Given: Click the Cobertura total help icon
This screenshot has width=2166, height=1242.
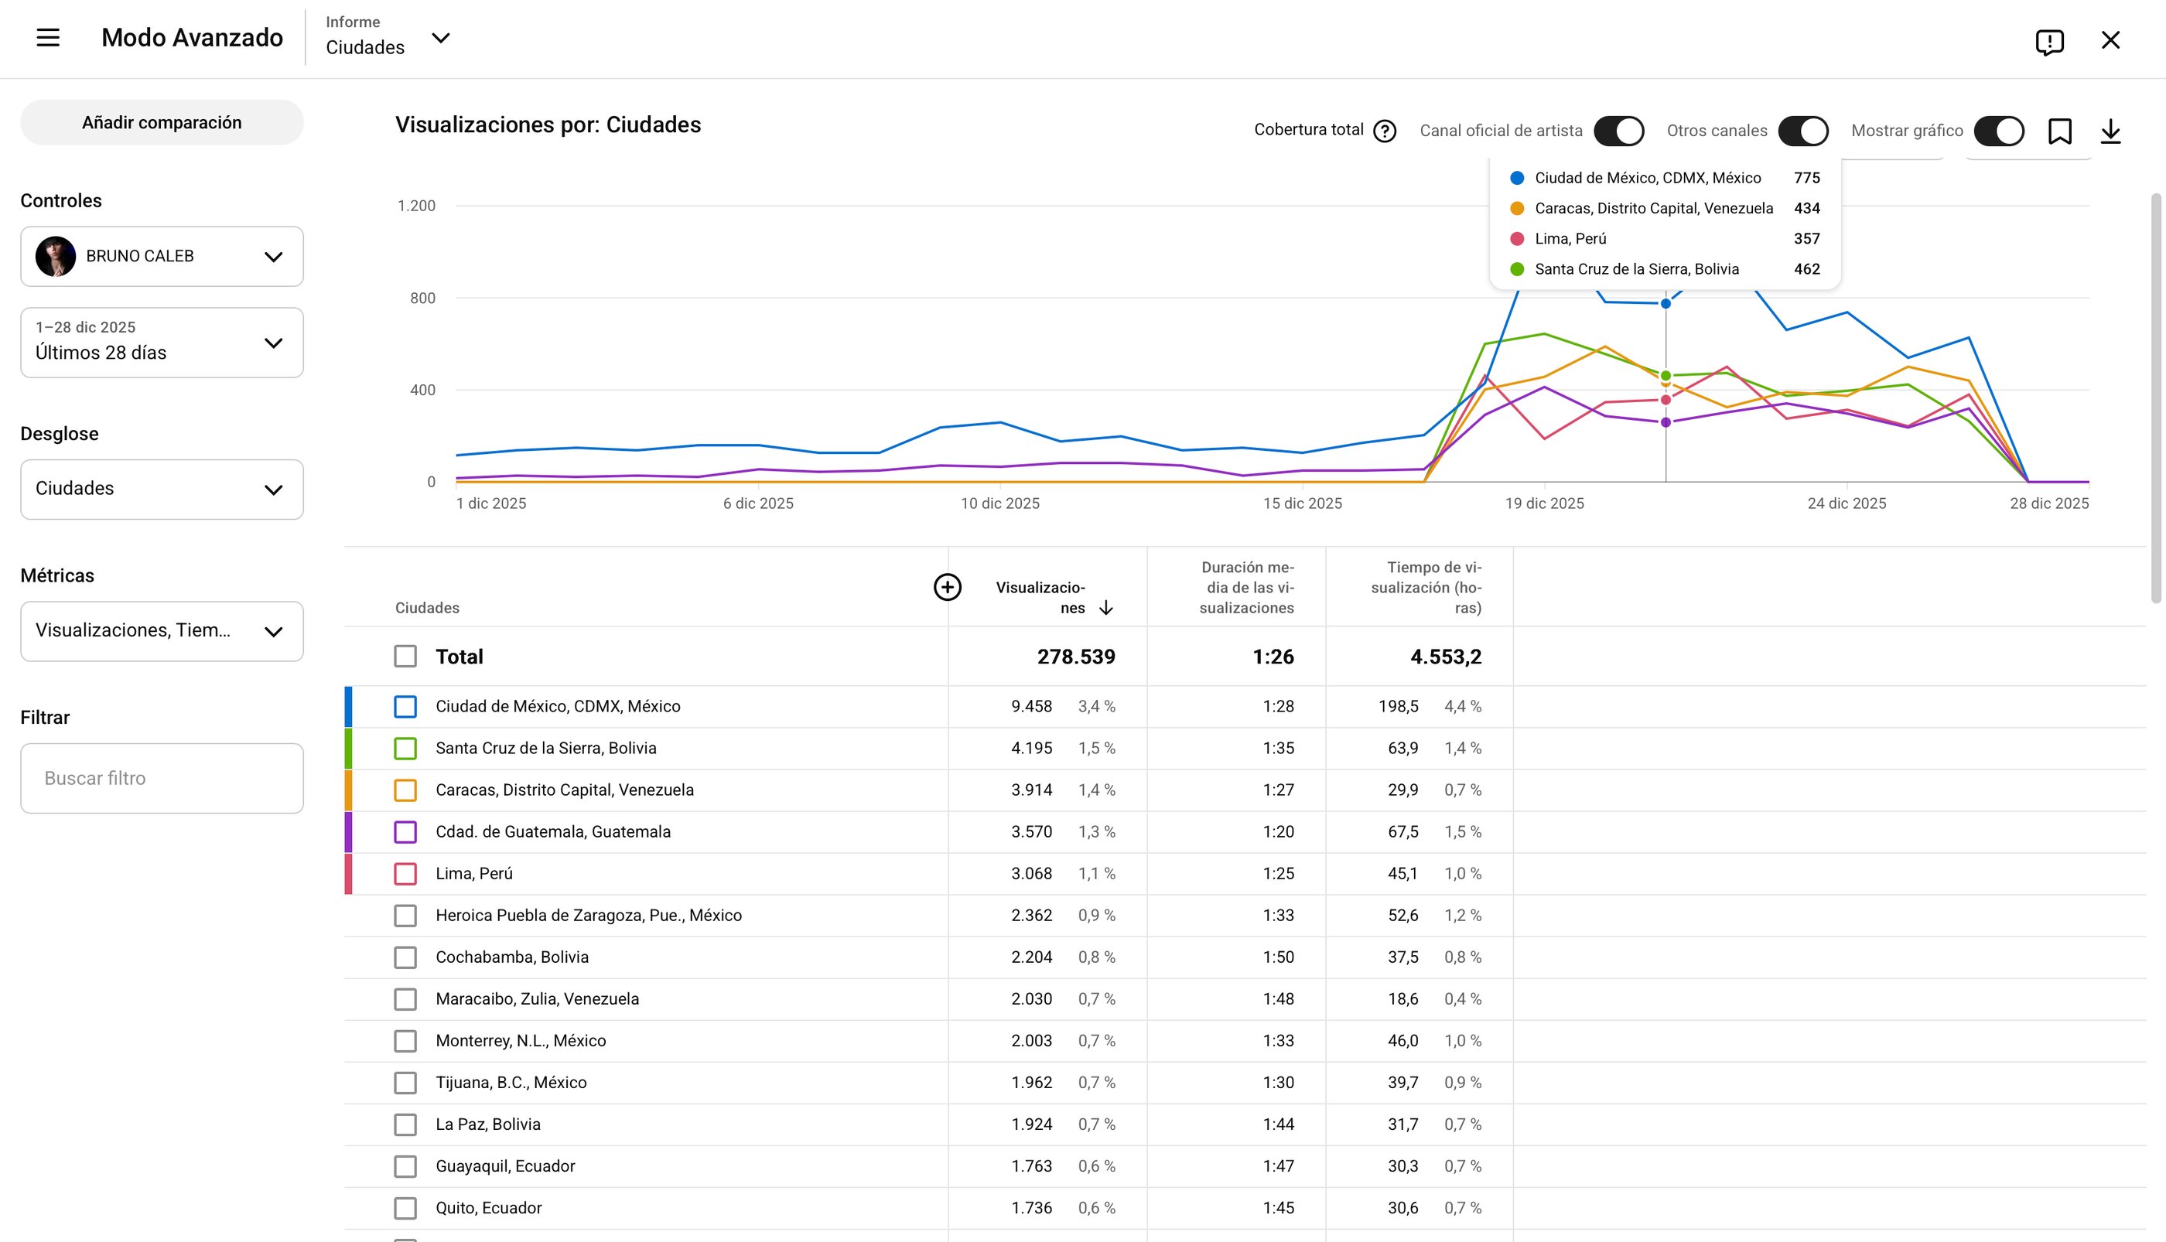Looking at the screenshot, I should point(1385,131).
